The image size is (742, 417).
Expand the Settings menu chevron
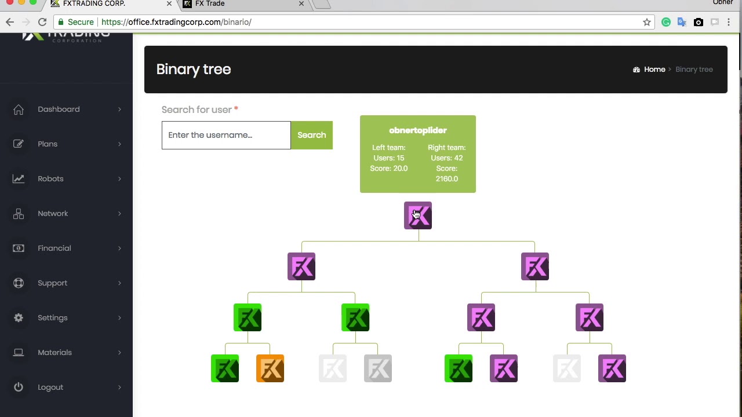[x=119, y=318]
